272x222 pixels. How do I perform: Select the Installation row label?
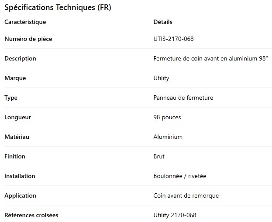20,176
